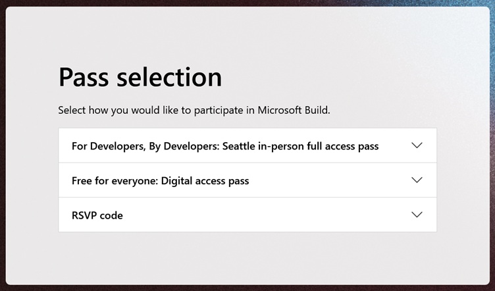Expand the Free for everyone Digital access pass
This screenshot has height=291, width=495.
(247, 180)
